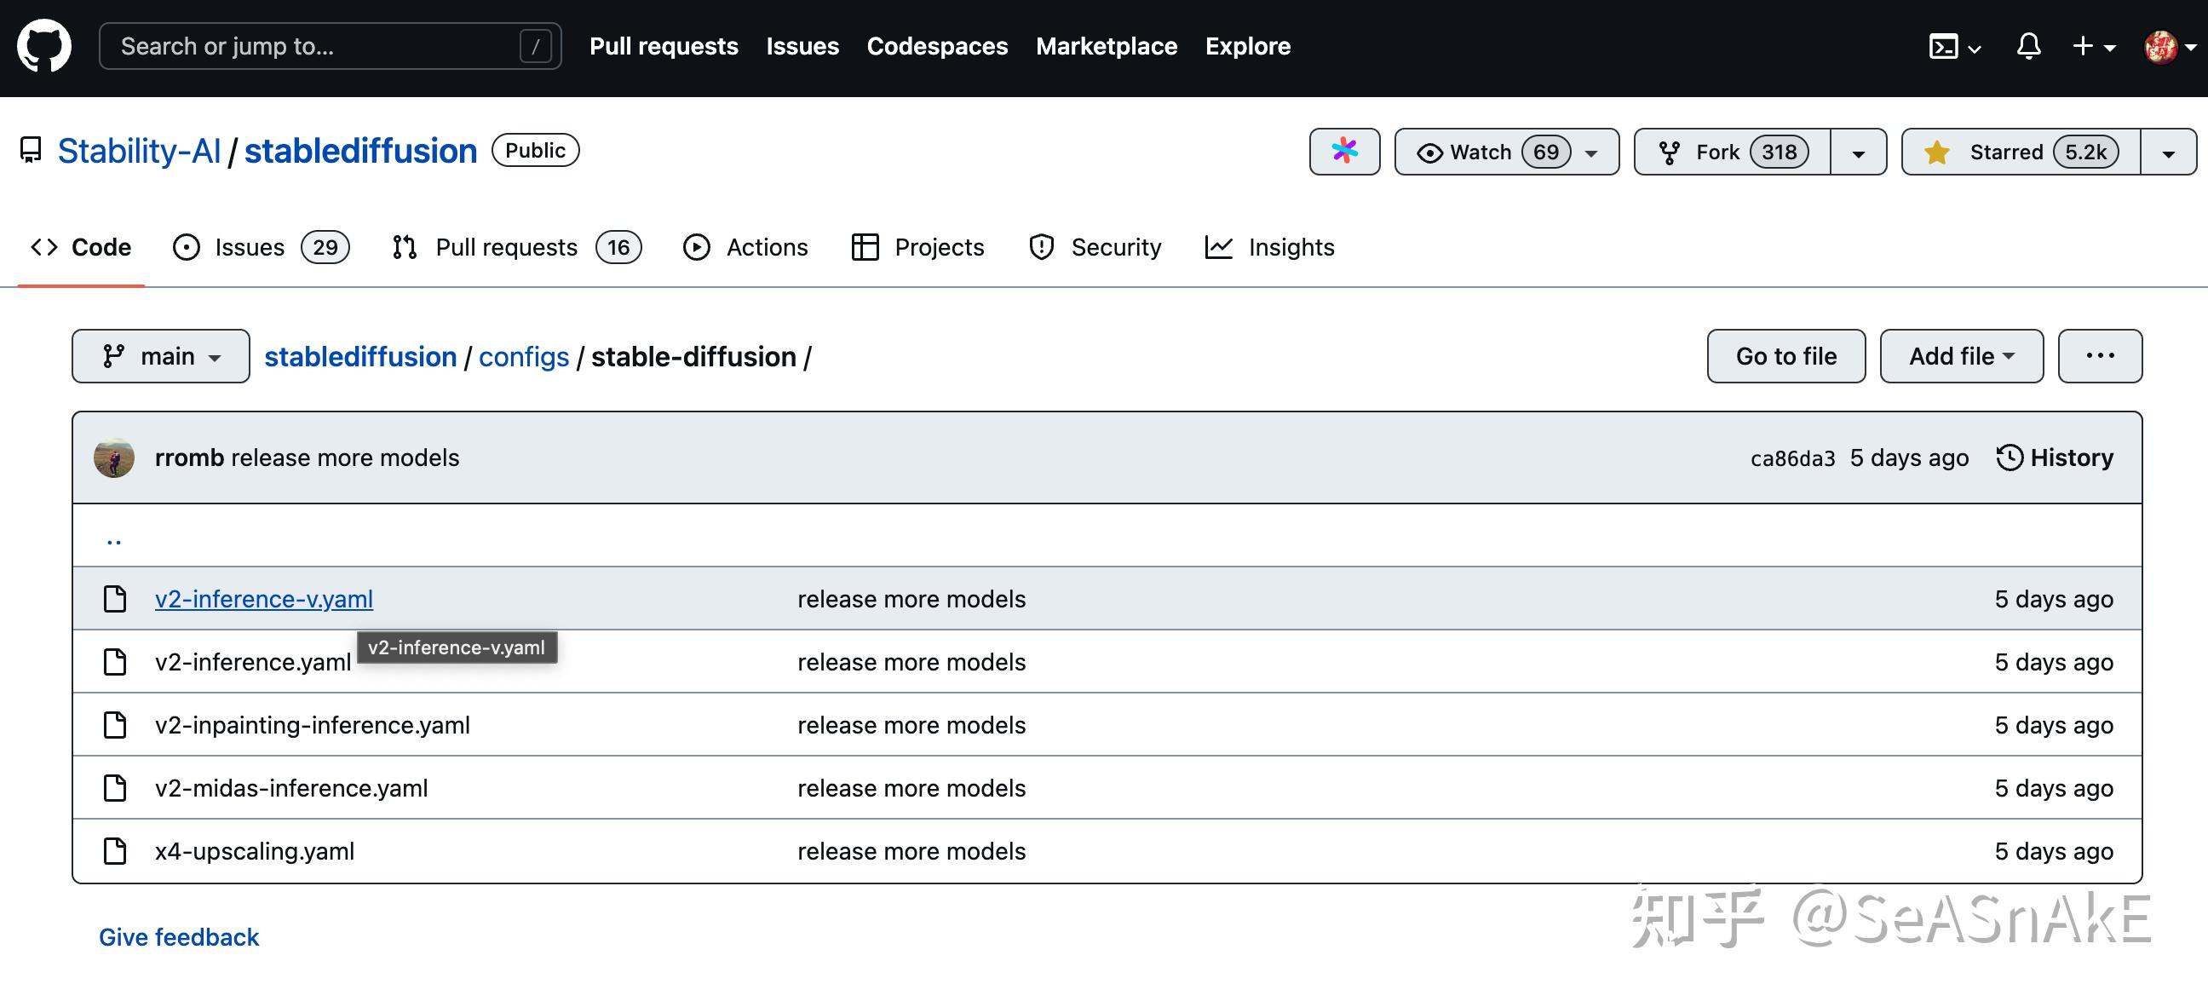Open the GitHub home page via the logo
2208x1007 pixels.
(x=44, y=45)
